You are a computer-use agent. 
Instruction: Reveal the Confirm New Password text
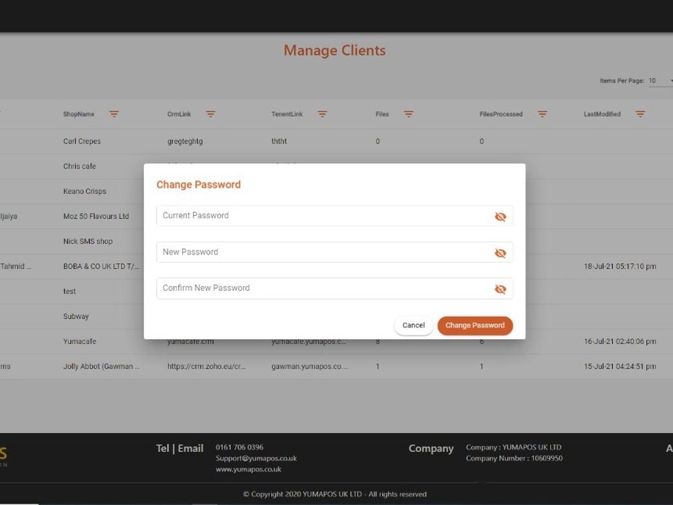point(500,289)
